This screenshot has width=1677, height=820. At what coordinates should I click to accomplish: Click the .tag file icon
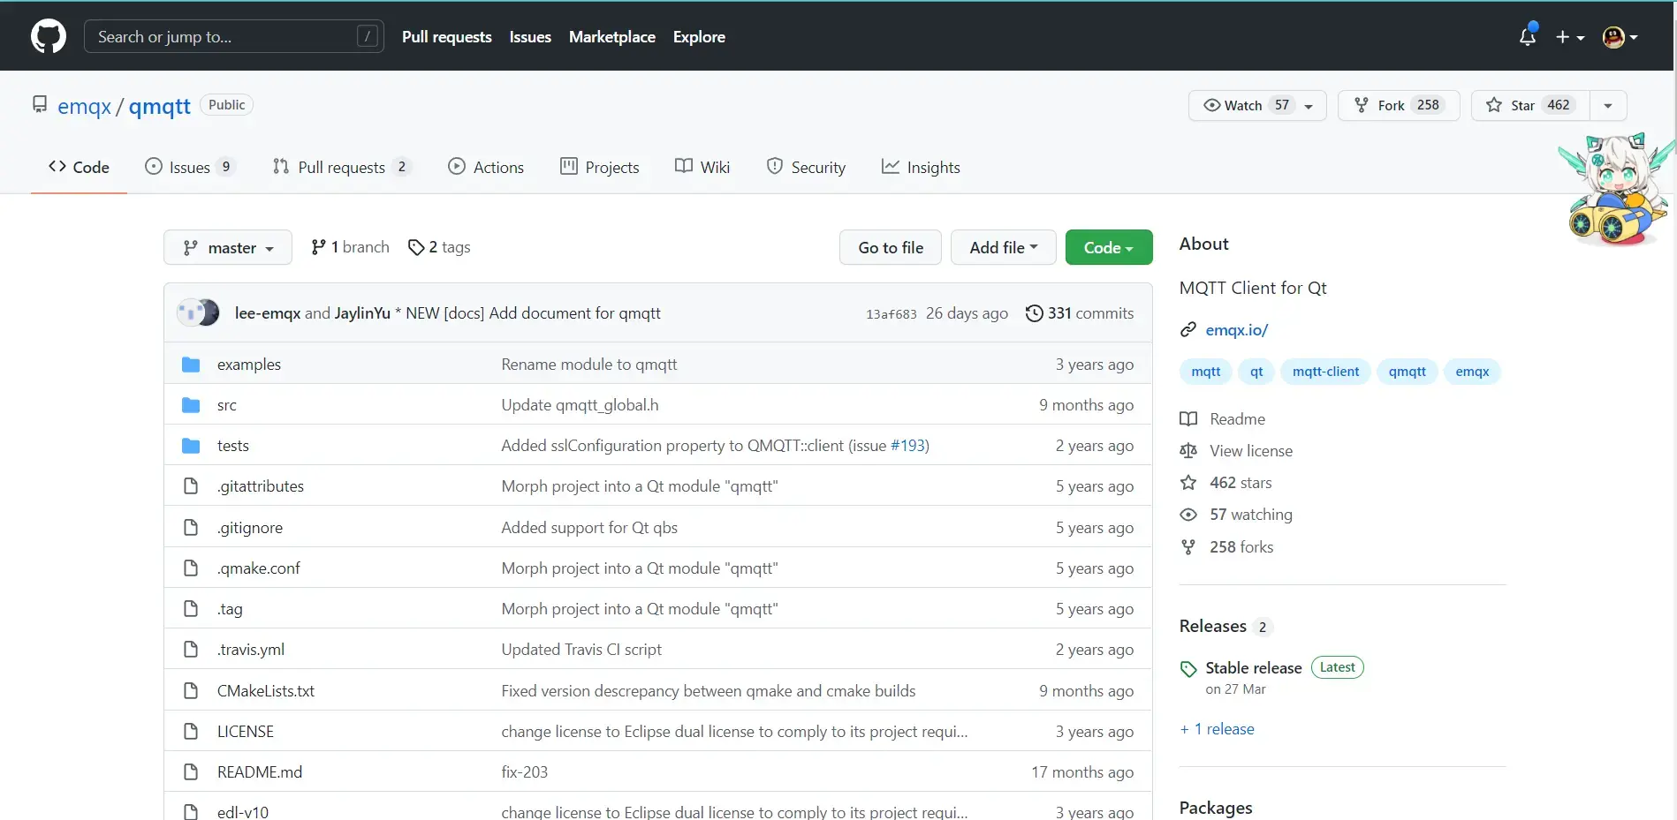click(191, 609)
